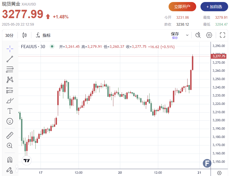Click the 加自选 add to watchlist button

coord(214,7)
